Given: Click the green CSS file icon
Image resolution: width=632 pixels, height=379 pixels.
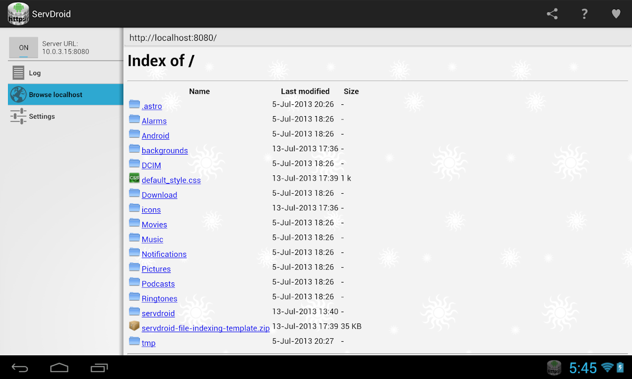Looking at the screenshot, I should [135, 178].
